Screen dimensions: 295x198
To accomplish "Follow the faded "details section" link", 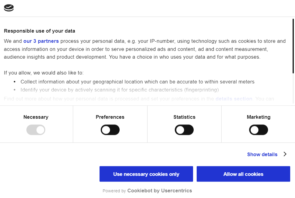I will pos(234,99).
